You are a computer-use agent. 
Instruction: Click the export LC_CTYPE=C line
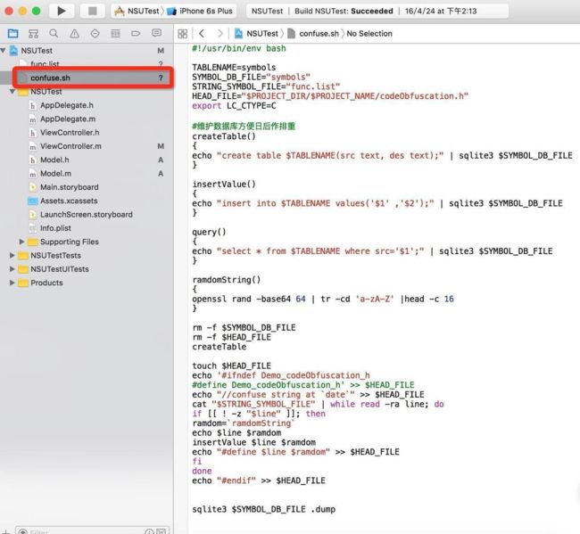click(234, 106)
